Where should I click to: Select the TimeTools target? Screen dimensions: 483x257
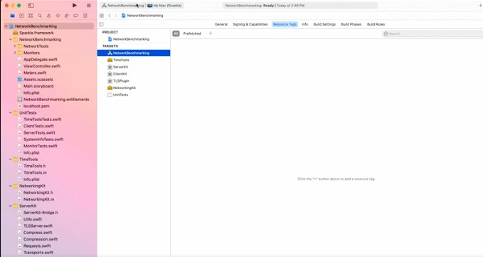[x=118, y=60]
